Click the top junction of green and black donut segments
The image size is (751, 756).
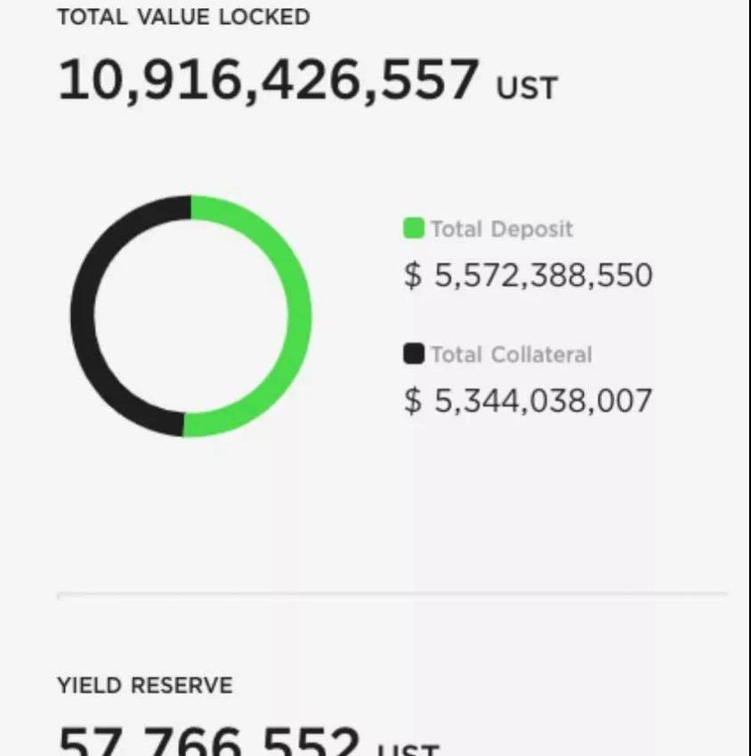click(x=190, y=207)
